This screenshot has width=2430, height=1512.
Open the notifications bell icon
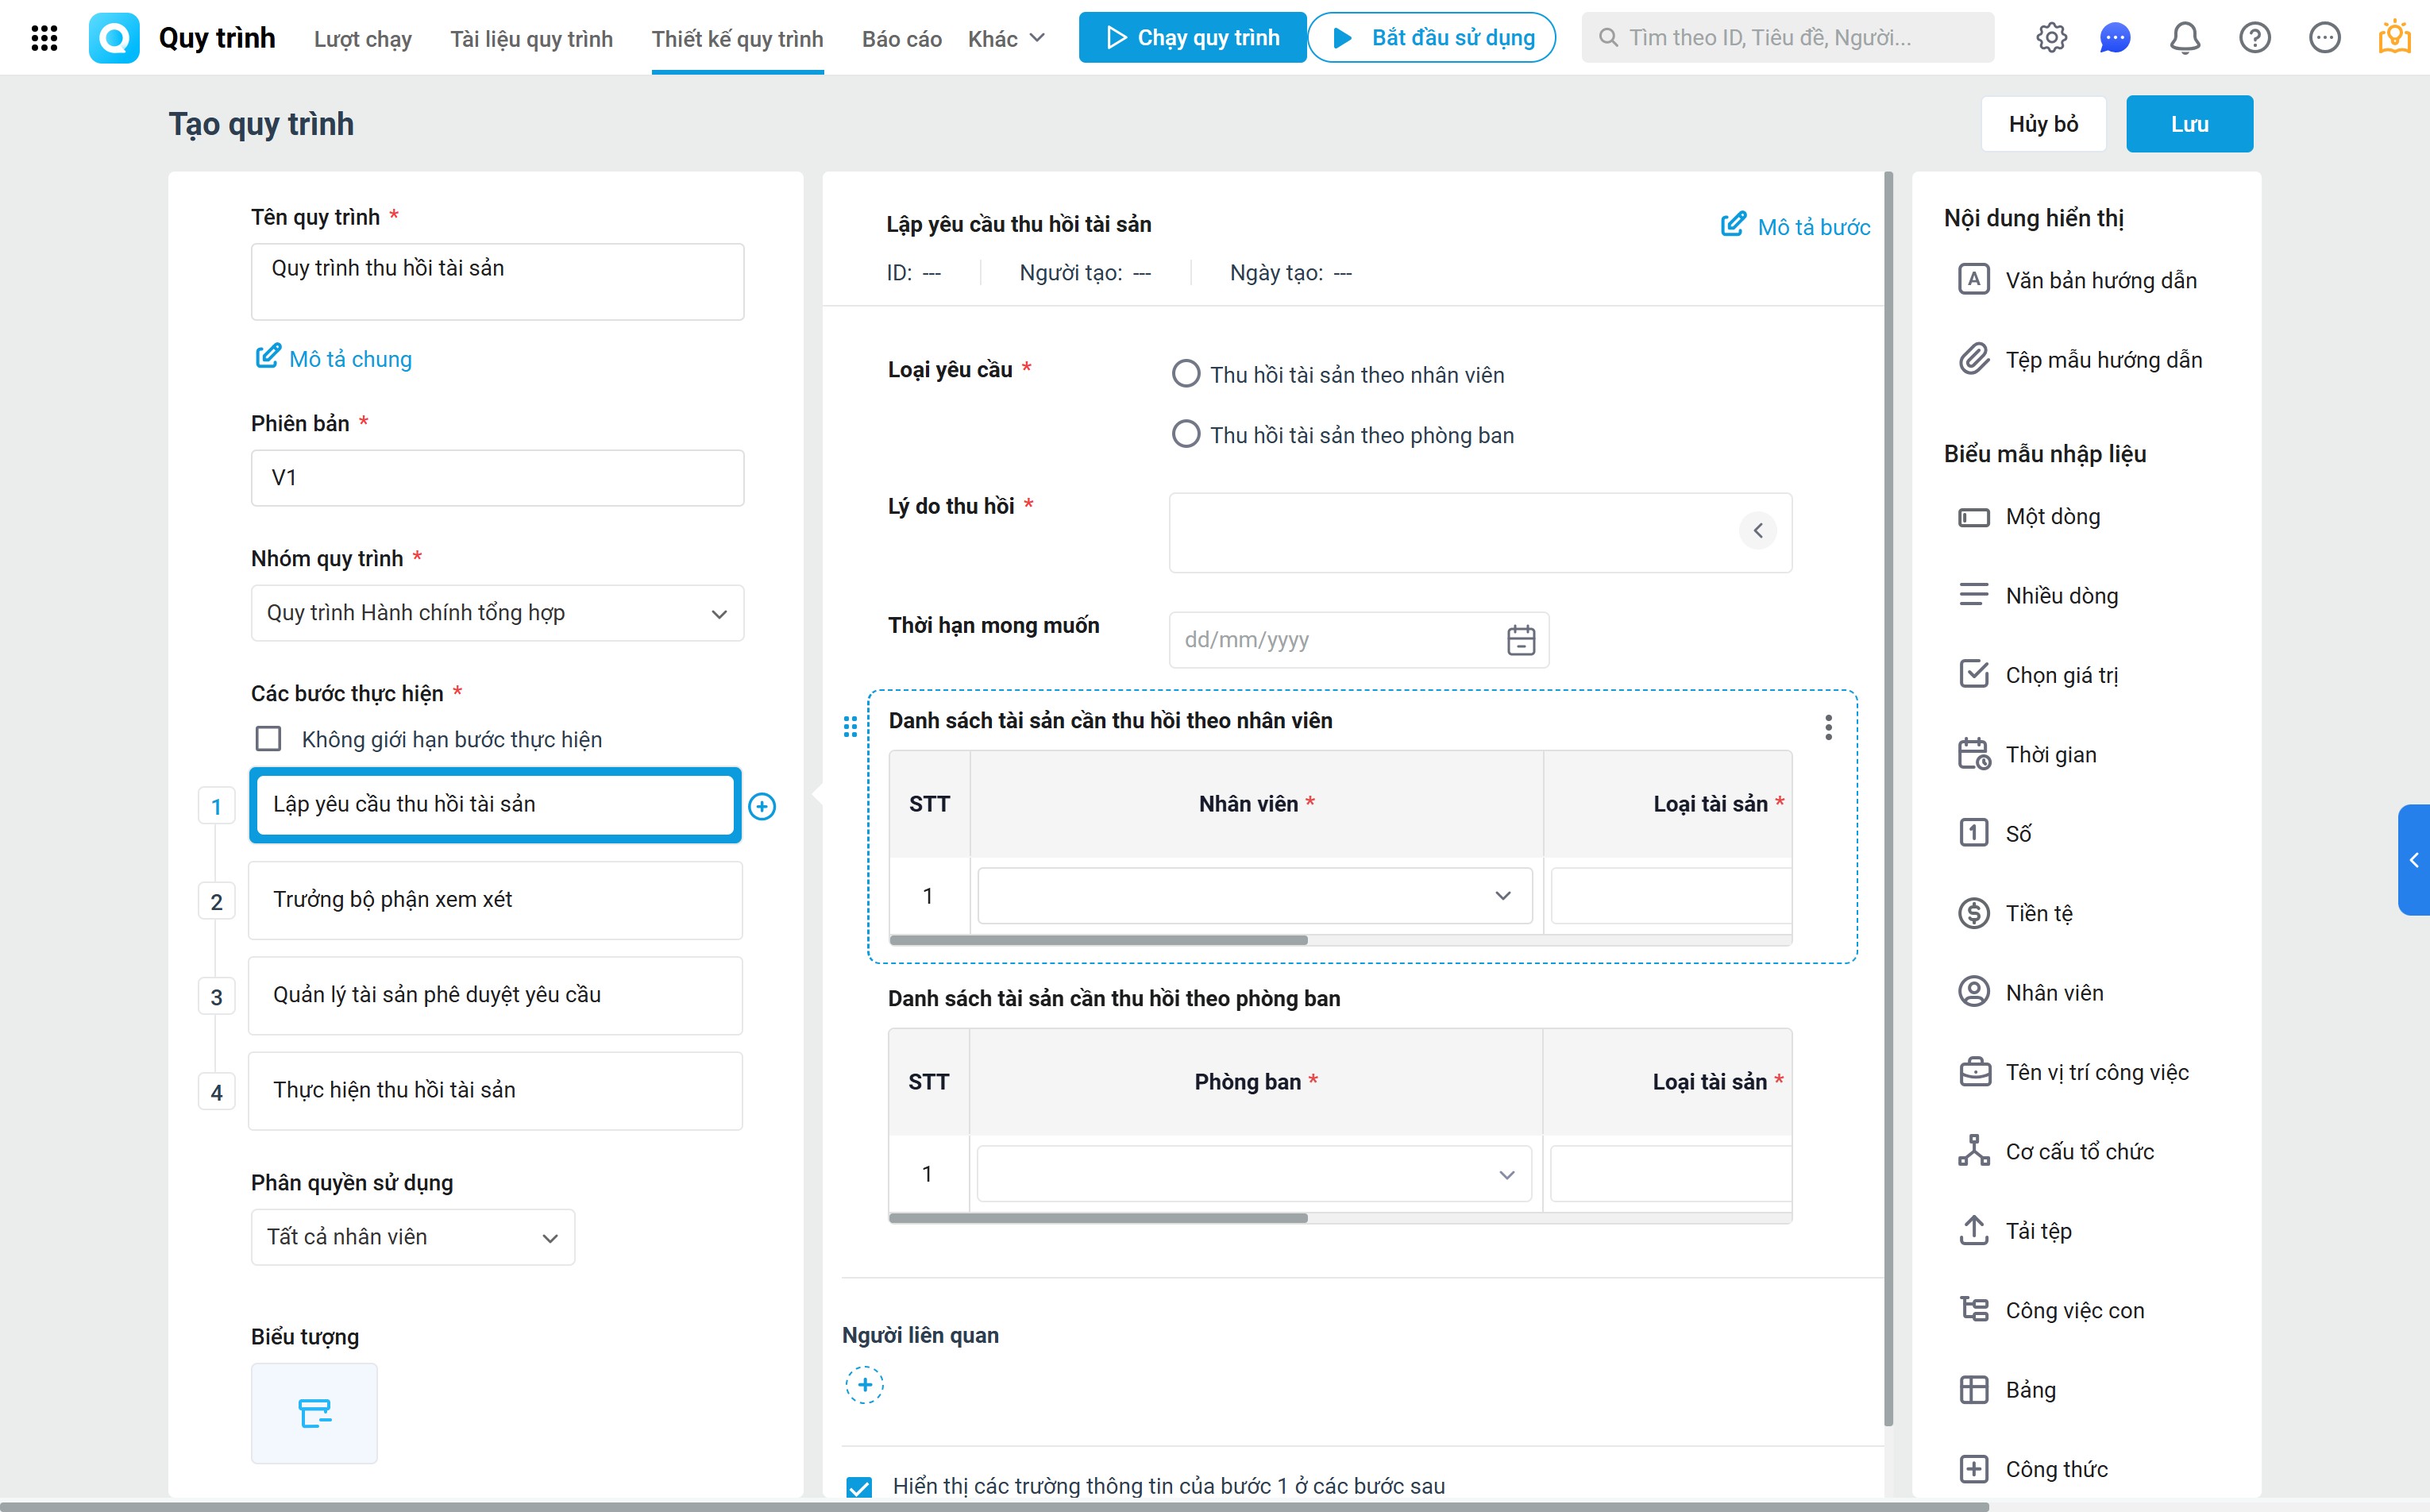[x=2185, y=38]
